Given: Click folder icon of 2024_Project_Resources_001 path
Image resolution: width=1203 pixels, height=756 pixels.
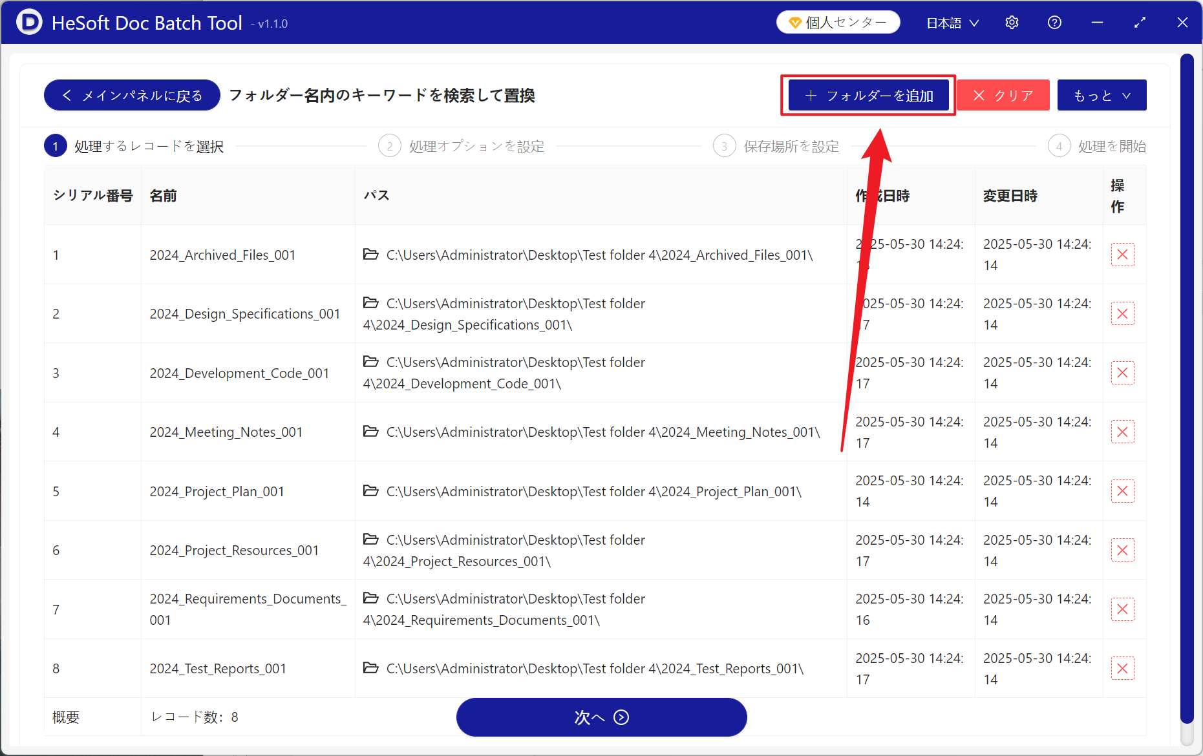Looking at the screenshot, I should pos(371,540).
